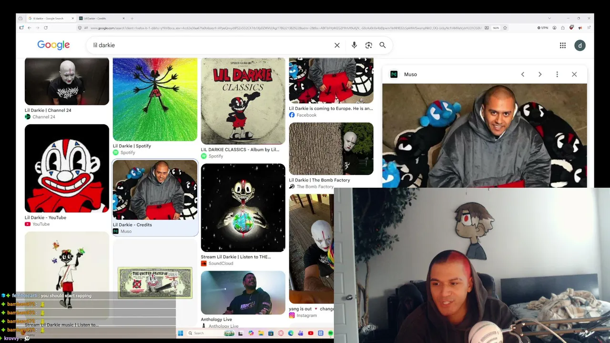The width and height of the screenshot is (610, 343).
Task: Open the Anthology Live concert thumbnail
Action: [x=243, y=293]
